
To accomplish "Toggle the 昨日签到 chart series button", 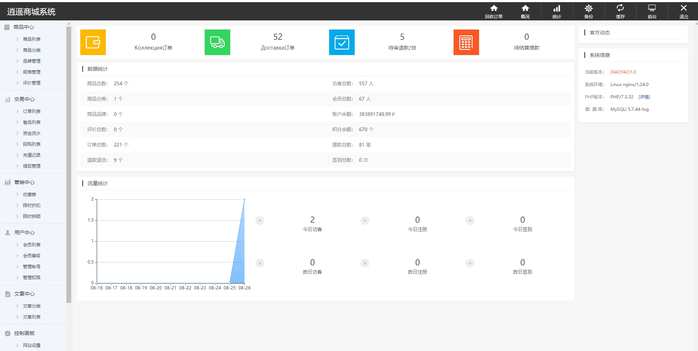I will point(470,263).
